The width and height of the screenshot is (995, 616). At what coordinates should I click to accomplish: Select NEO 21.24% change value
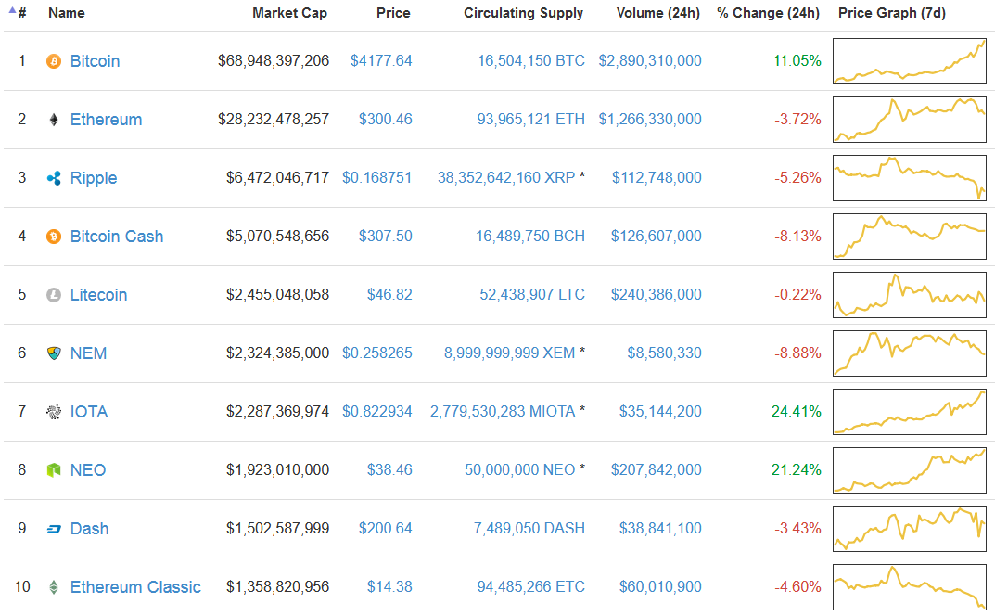point(797,470)
